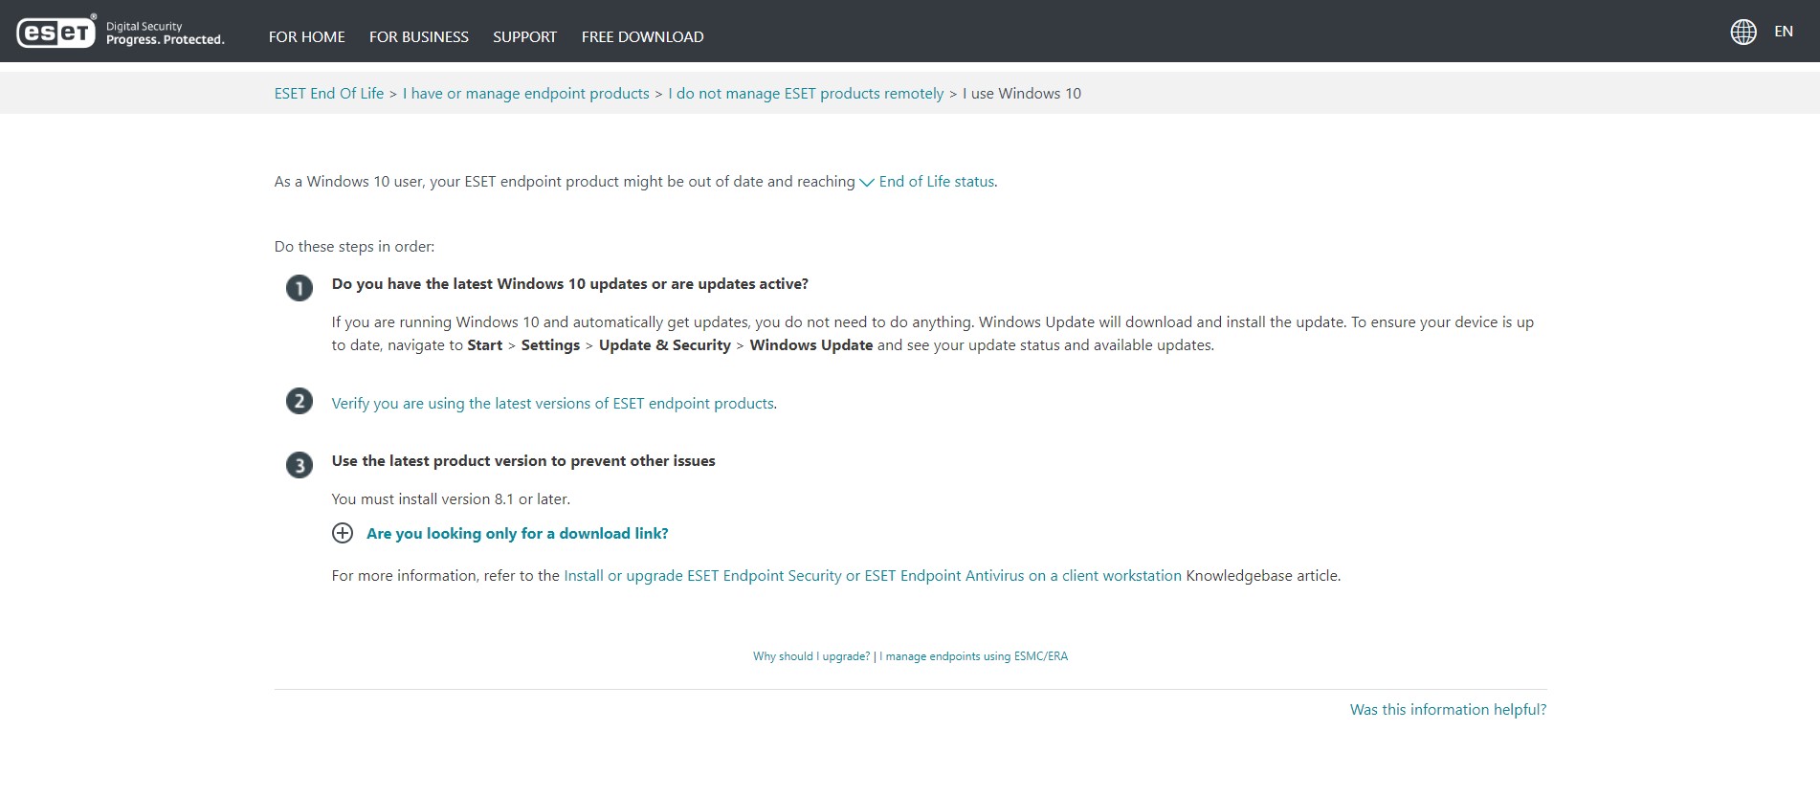
Task: Expand the End of Life status chevron
Action: coord(867,182)
